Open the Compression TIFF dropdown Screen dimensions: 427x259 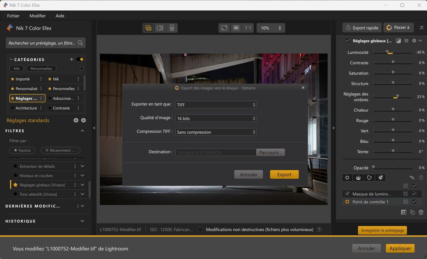tap(216, 132)
